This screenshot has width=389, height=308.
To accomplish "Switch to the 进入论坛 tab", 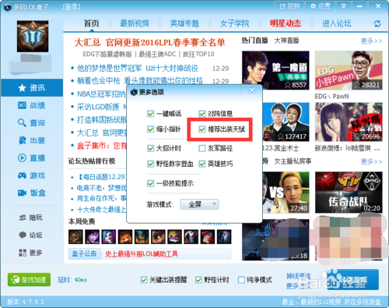I will [x=336, y=23].
